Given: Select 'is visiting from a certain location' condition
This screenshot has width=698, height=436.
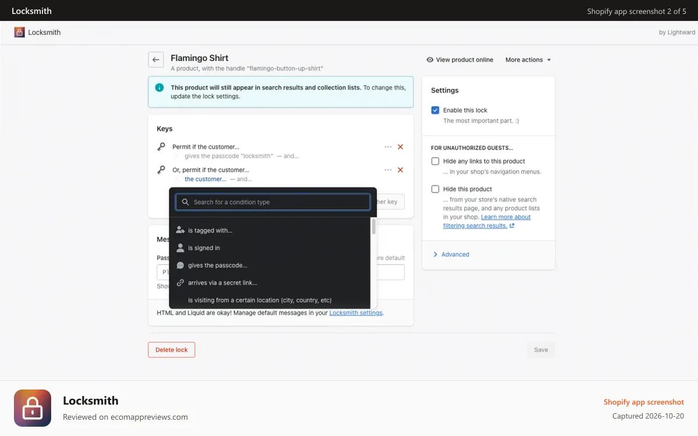Looking at the screenshot, I should click(270, 300).
